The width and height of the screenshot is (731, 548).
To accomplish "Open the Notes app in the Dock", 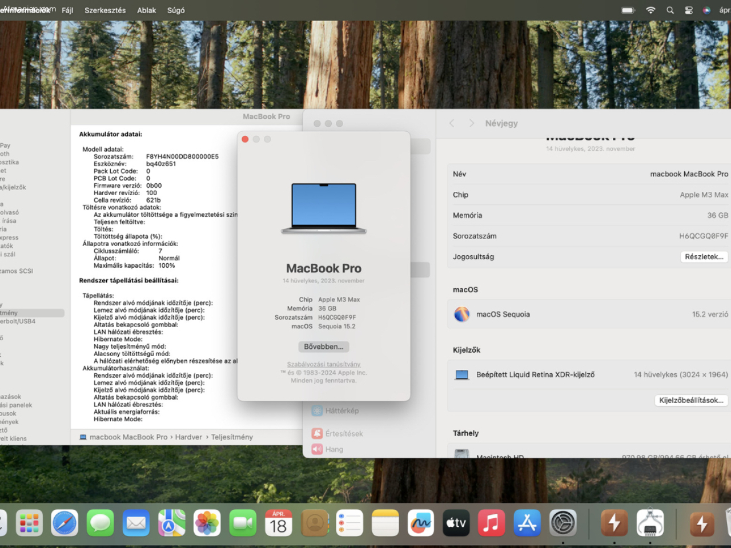I will [x=385, y=523].
